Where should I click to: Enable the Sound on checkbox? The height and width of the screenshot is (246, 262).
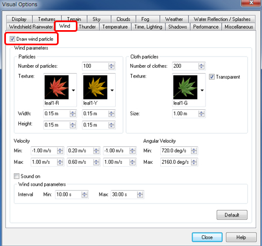17,176
